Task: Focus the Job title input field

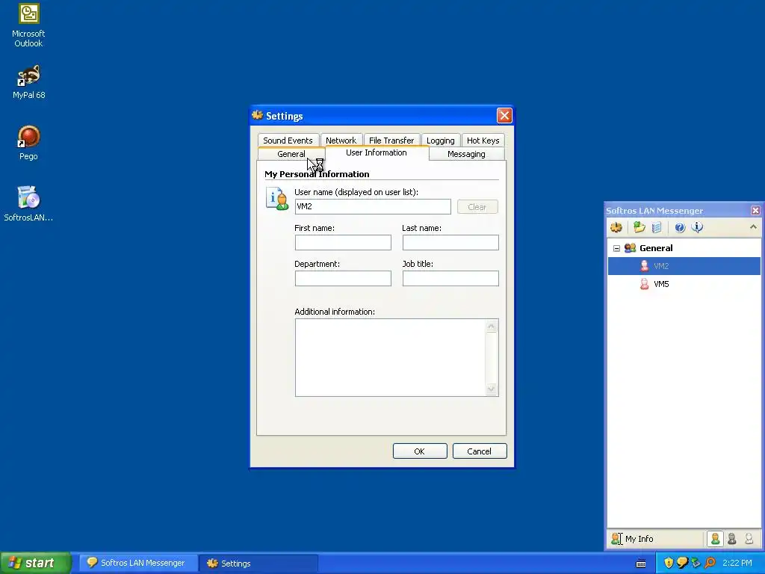Action: (x=450, y=278)
